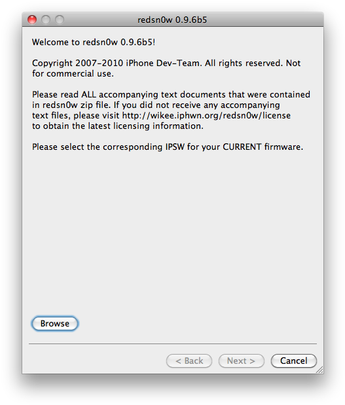
Task: Click the redsn0w 0.9.6b5 title bar text
Action: tap(172, 20)
